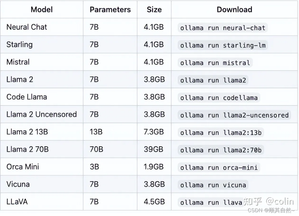Select the Starling model name
The height and width of the screenshot is (216, 299).
pos(20,45)
